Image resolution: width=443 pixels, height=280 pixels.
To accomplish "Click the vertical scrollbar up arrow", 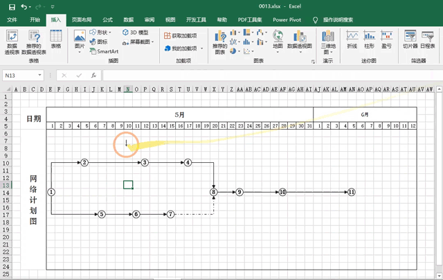I will click(439, 89).
